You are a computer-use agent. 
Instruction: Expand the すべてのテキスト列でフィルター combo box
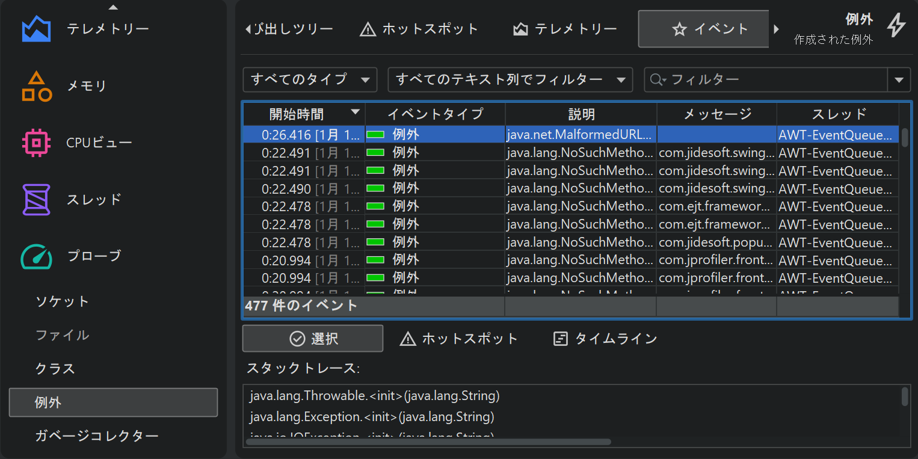(x=510, y=79)
